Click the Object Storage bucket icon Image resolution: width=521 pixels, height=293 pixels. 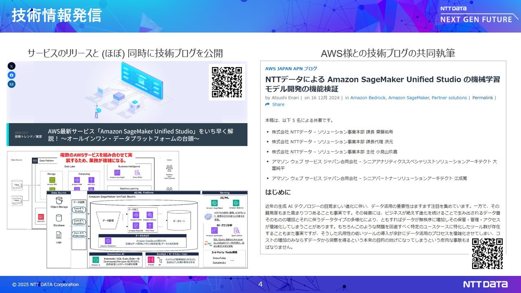coord(59,201)
